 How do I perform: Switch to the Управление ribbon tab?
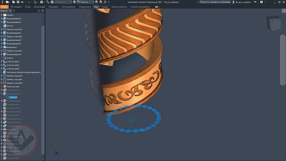pyautogui.click(x=85, y=7)
